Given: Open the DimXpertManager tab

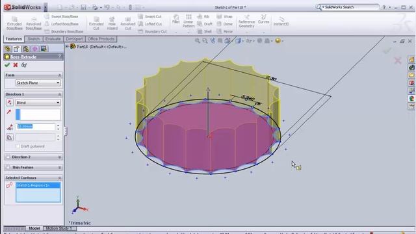Looking at the screenshot, I should (x=34, y=49).
